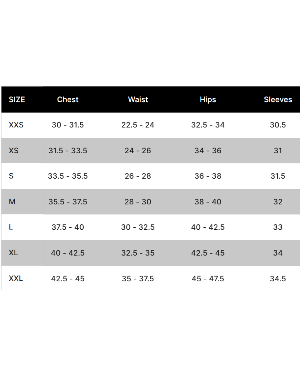This screenshot has height=375, width=300.
Task: Click the XS size row label
Action: pos(14,151)
